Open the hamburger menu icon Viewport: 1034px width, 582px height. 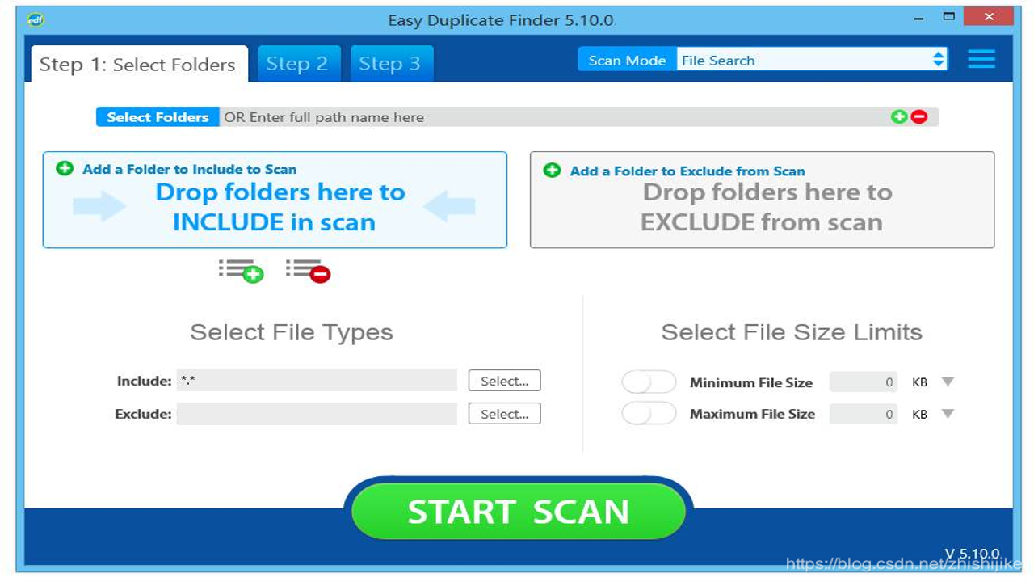(x=981, y=59)
